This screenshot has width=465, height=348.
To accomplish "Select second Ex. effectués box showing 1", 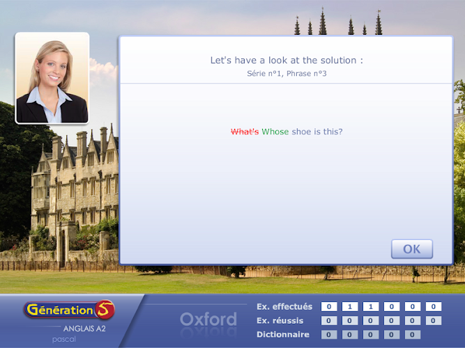I will click(x=350, y=306).
